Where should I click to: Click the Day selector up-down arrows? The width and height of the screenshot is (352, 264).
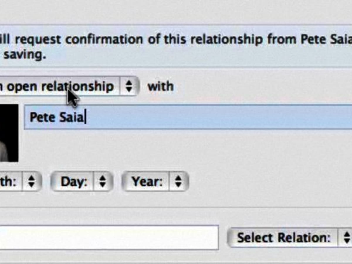point(102,182)
